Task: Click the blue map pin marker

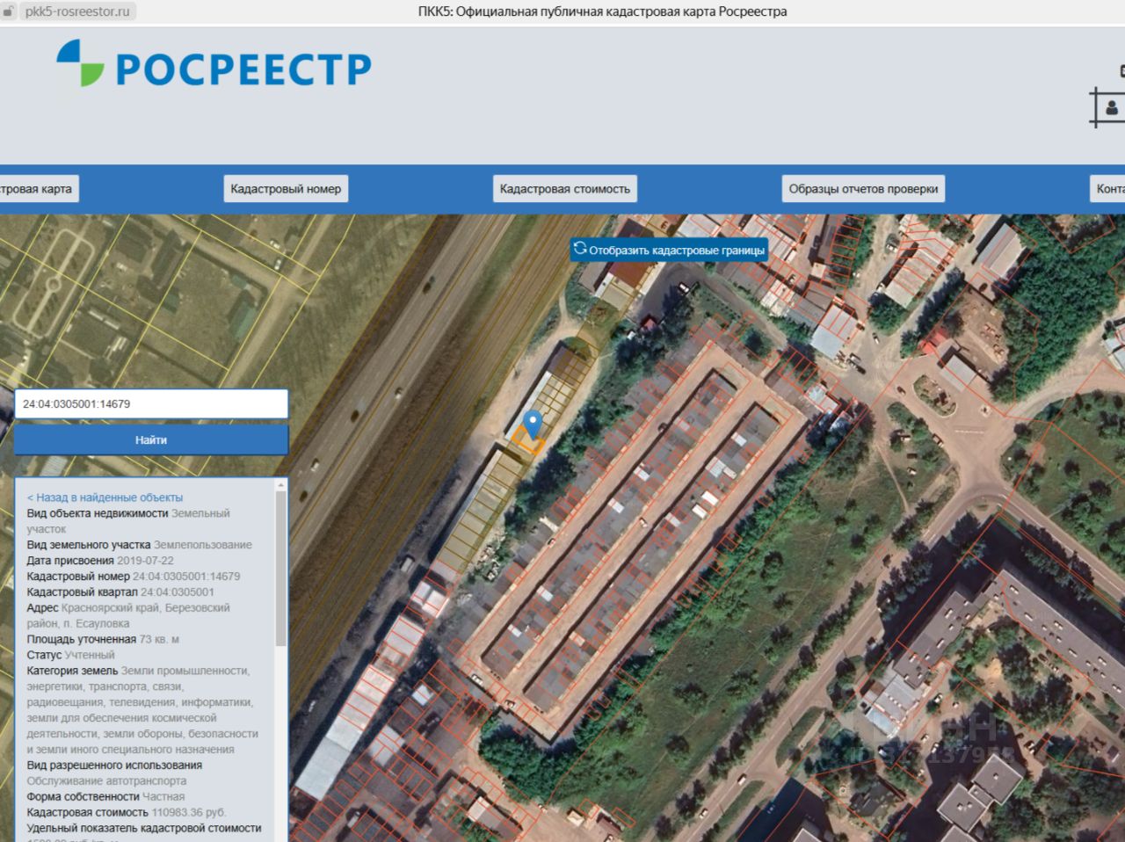Action: [x=532, y=425]
